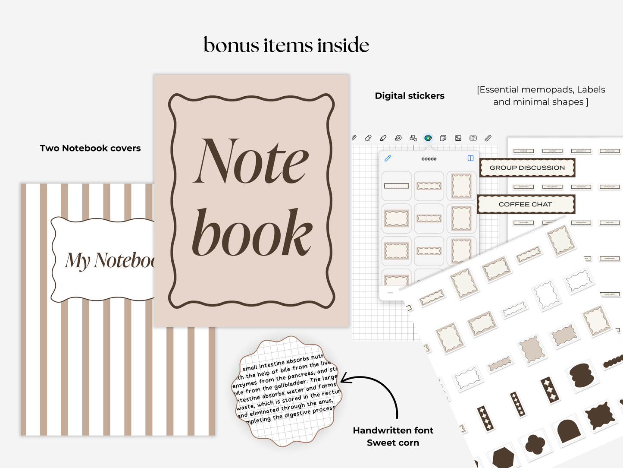Select the Eraser tool
The height and width of the screenshot is (468, 623).
click(369, 138)
